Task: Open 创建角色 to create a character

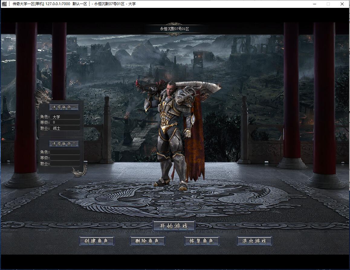Action: pyautogui.click(x=97, y=241)
